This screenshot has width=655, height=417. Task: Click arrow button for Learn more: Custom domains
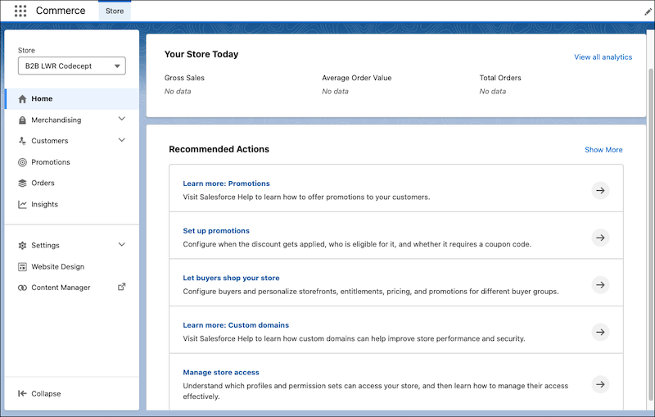click(x=600, y=332)
